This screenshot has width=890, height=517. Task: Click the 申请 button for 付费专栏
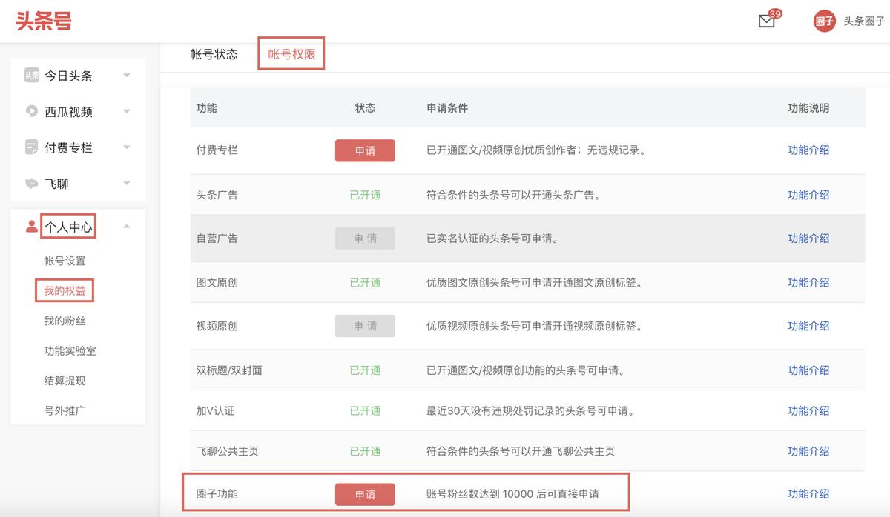pyautogui.click(x=365, y=150)
